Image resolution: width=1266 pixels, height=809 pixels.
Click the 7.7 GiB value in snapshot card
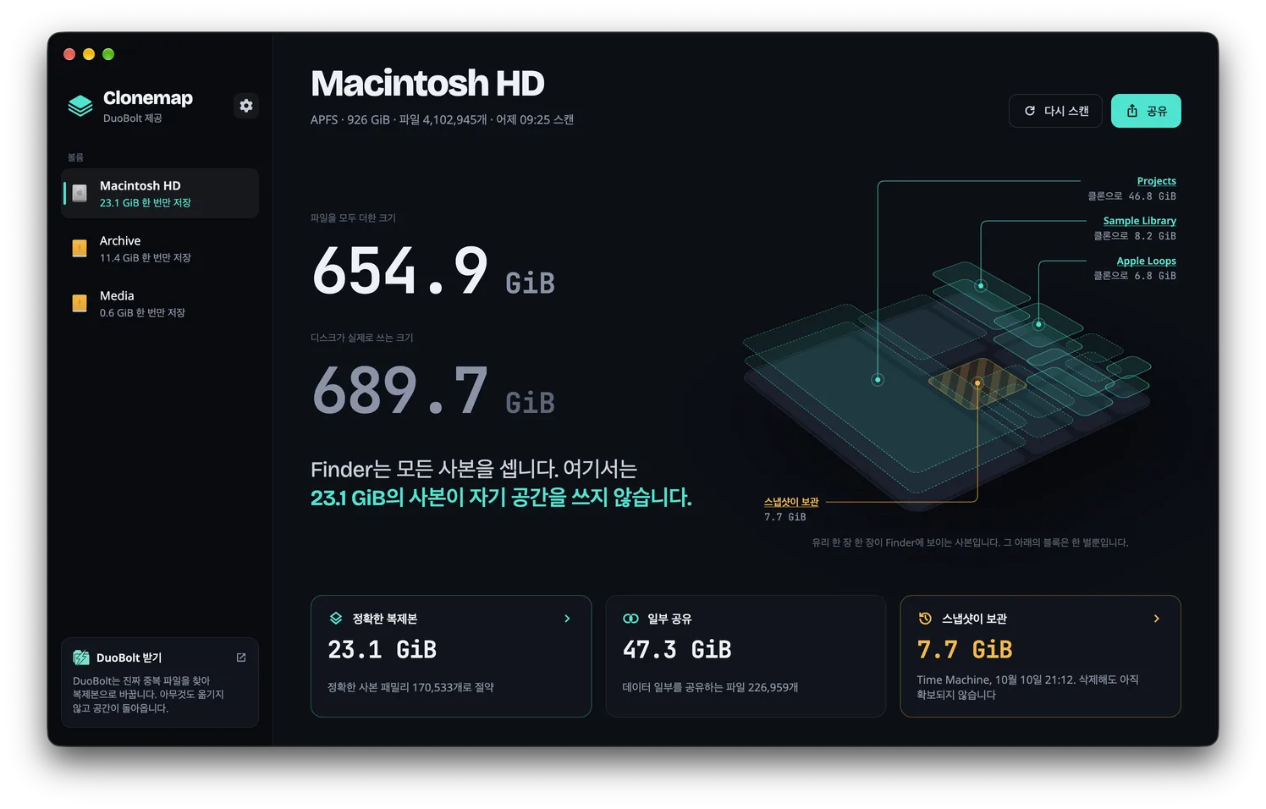point(965,650)
